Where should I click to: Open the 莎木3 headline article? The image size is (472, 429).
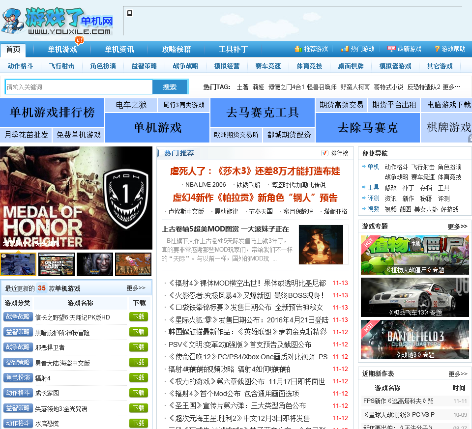tap(255, 171)
